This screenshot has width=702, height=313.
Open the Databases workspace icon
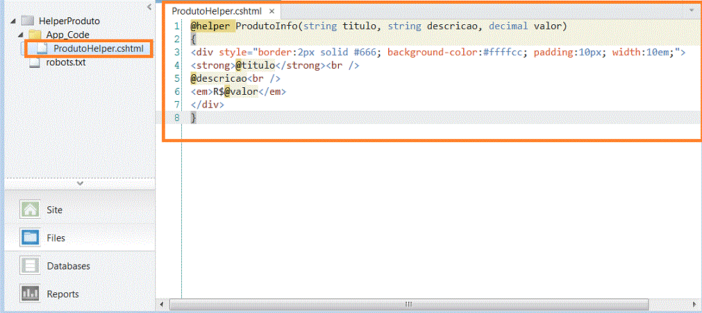31,266
